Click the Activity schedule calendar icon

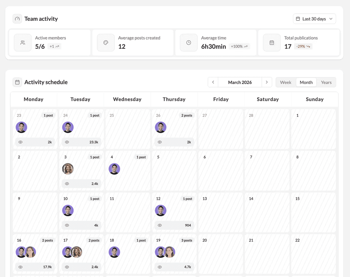point(17,82)
